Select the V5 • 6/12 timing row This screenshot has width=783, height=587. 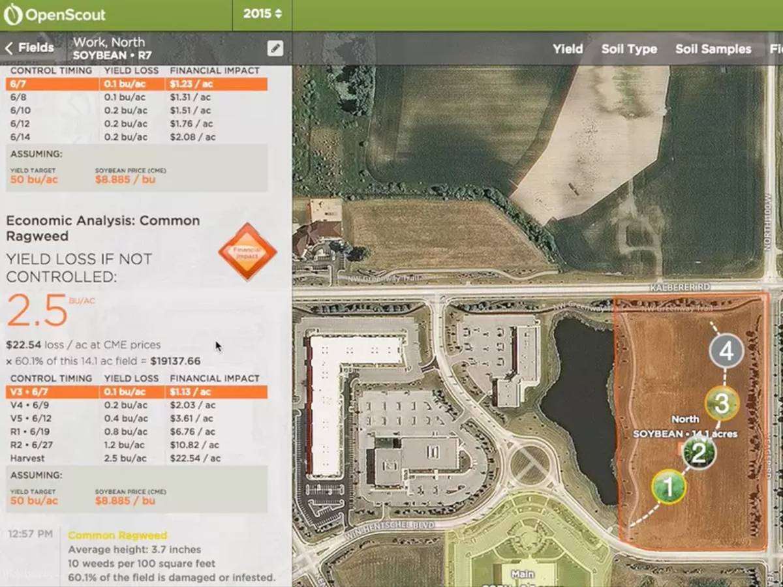pyautogui.click(x=136, y=418)
